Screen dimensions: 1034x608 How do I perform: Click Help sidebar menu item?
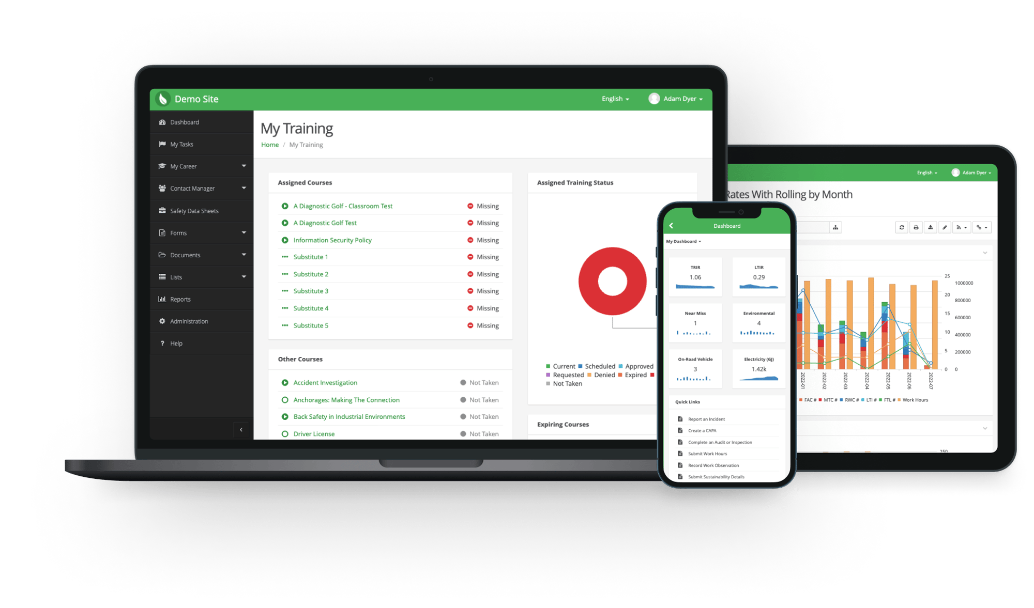coord(184,344)
